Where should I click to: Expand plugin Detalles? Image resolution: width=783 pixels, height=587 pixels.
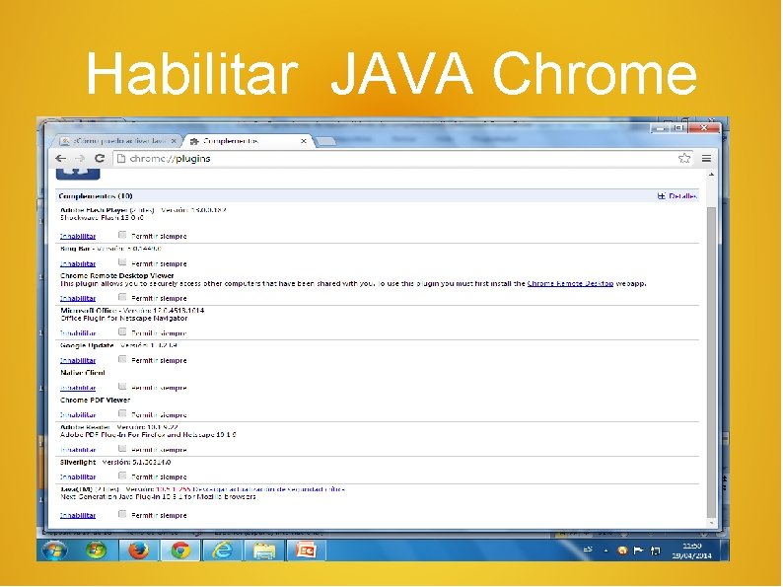677,196
